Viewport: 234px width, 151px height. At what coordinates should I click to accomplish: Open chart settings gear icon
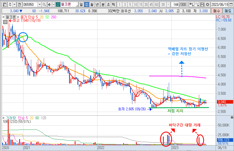click(x=208, y=4)
